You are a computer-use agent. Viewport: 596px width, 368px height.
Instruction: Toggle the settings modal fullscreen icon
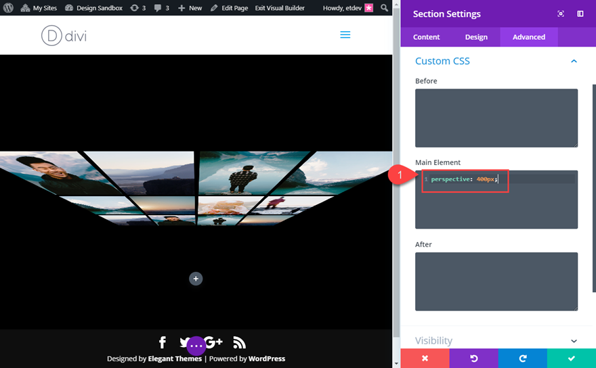pos(561,14)
